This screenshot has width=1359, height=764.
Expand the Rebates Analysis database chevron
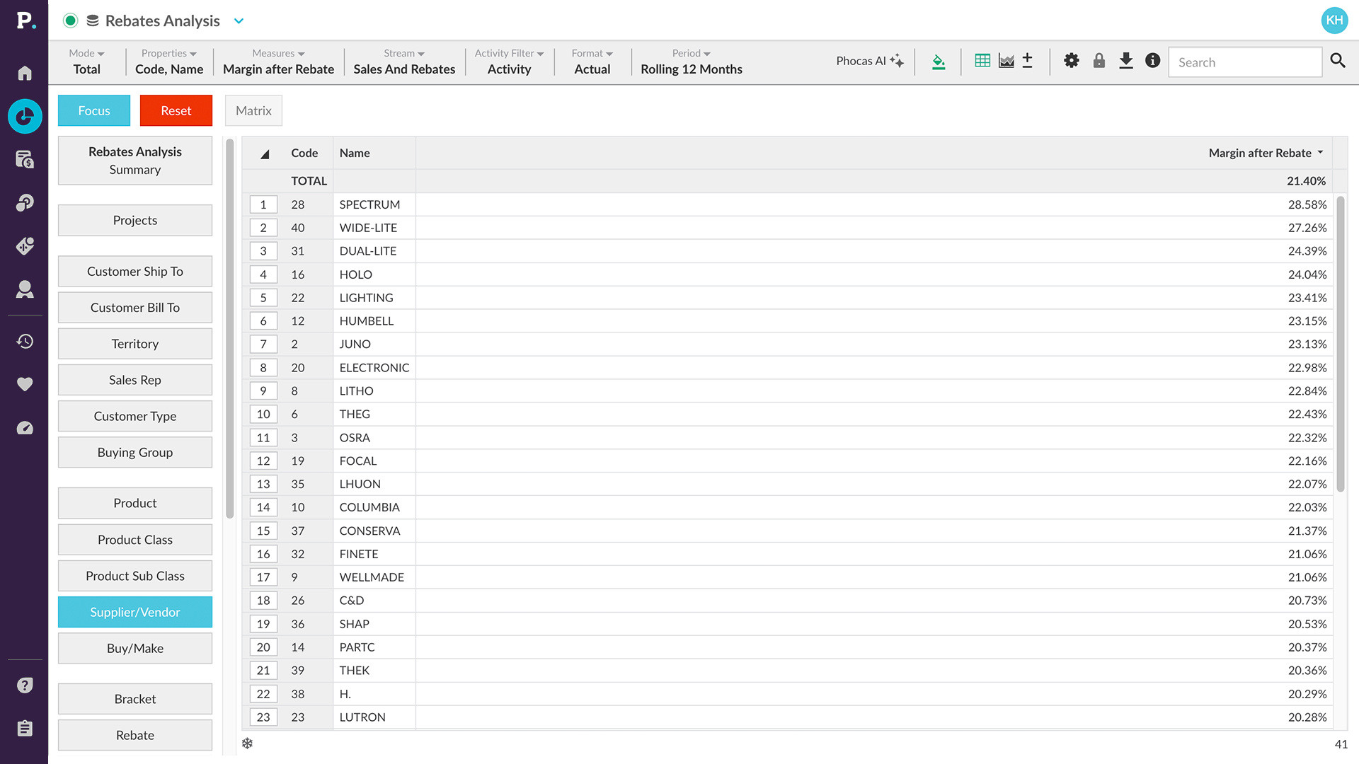(x=239, y=21)
